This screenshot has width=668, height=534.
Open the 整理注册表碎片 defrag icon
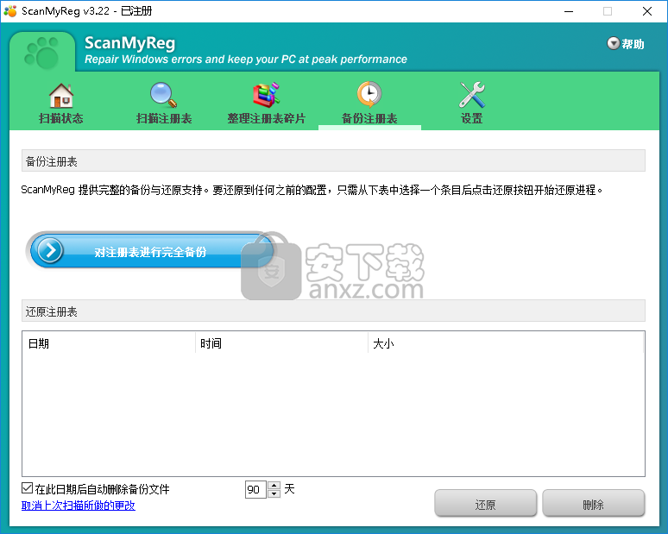click(267, 95)
